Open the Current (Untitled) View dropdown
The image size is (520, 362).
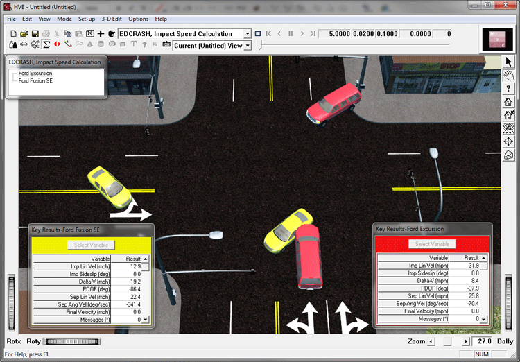coord(248,46)
